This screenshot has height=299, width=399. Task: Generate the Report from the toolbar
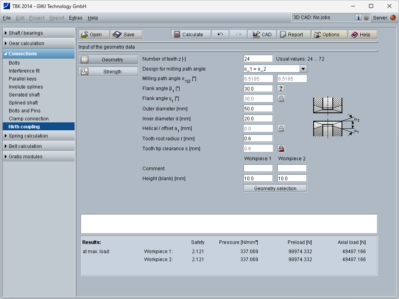point(293,35)
